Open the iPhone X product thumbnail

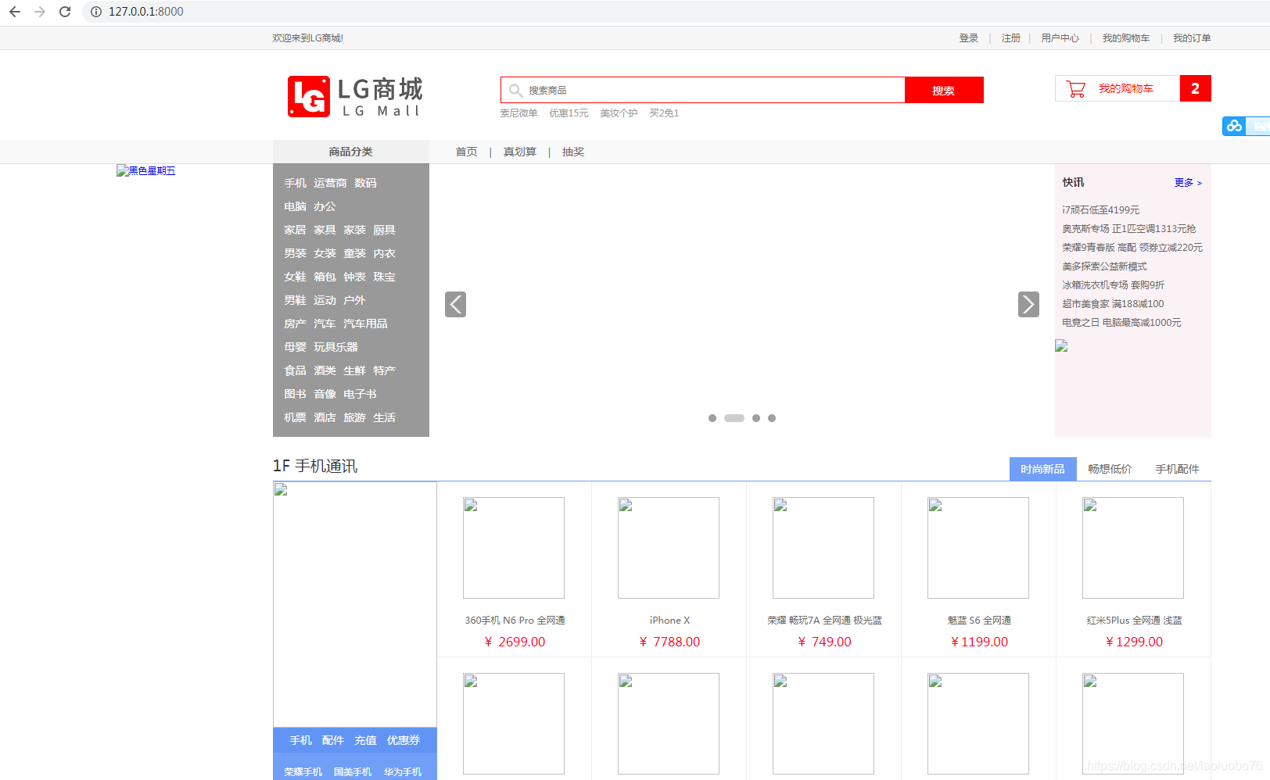[x=669, y=547]
